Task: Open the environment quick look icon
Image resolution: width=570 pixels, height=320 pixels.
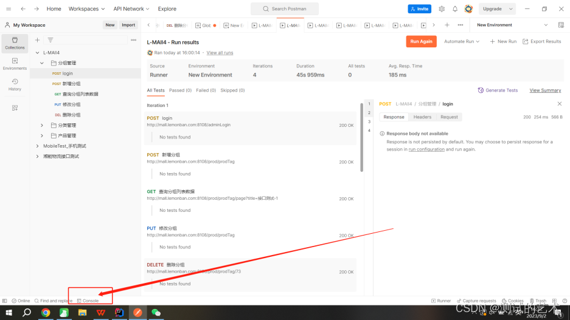Action: pyautogui.click(x=561, y=25)
